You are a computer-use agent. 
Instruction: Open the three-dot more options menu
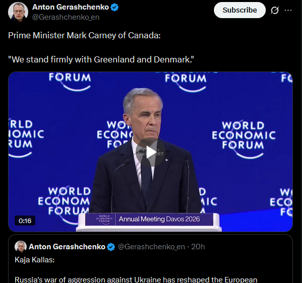coord(288,10)
